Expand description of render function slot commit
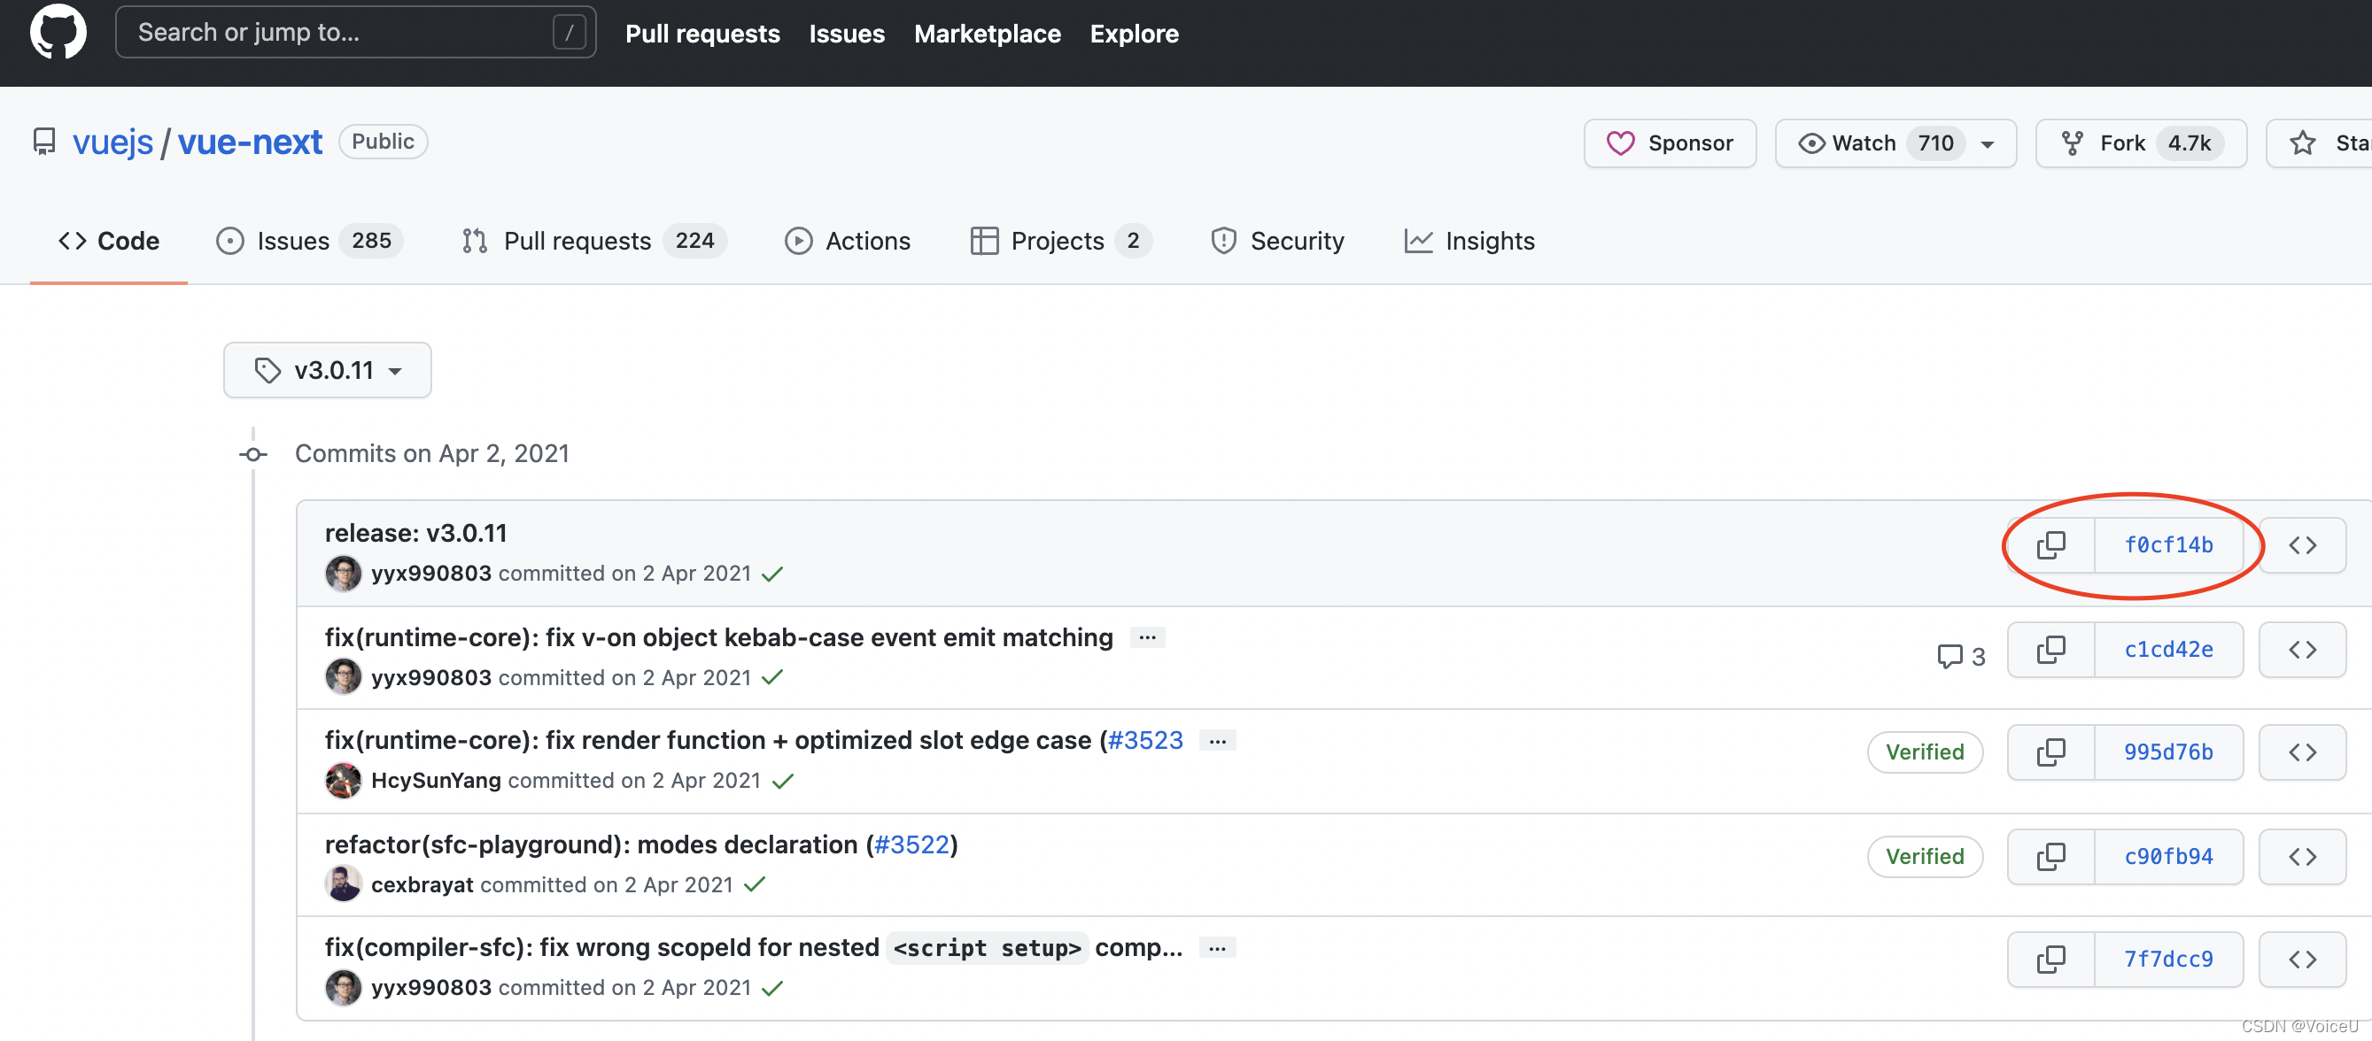2372x1041 pixels. point(1217,741)
